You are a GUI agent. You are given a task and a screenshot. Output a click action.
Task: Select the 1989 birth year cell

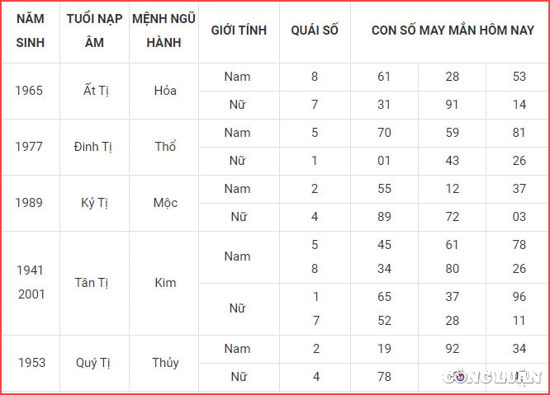point(29,203)
